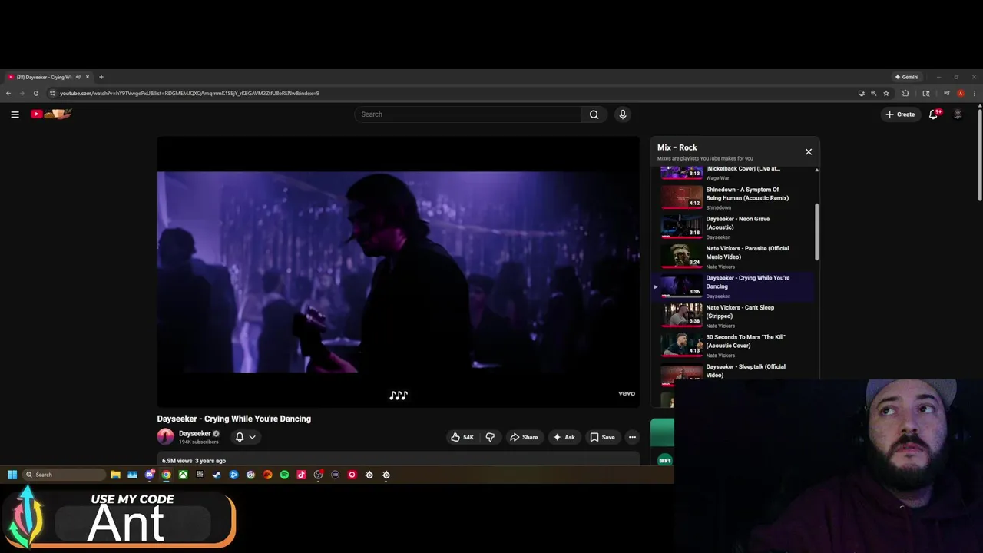Reload the page with the refresh icon

click(35, 93)
